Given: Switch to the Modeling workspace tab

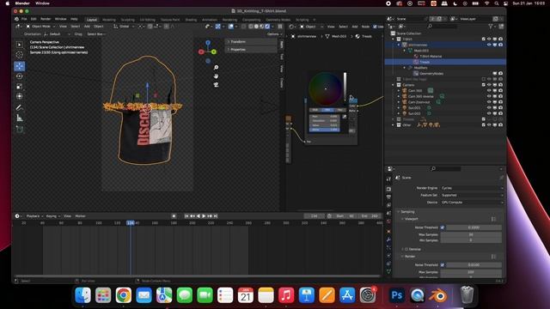Looking at the screenshot, I should [109, 20].
